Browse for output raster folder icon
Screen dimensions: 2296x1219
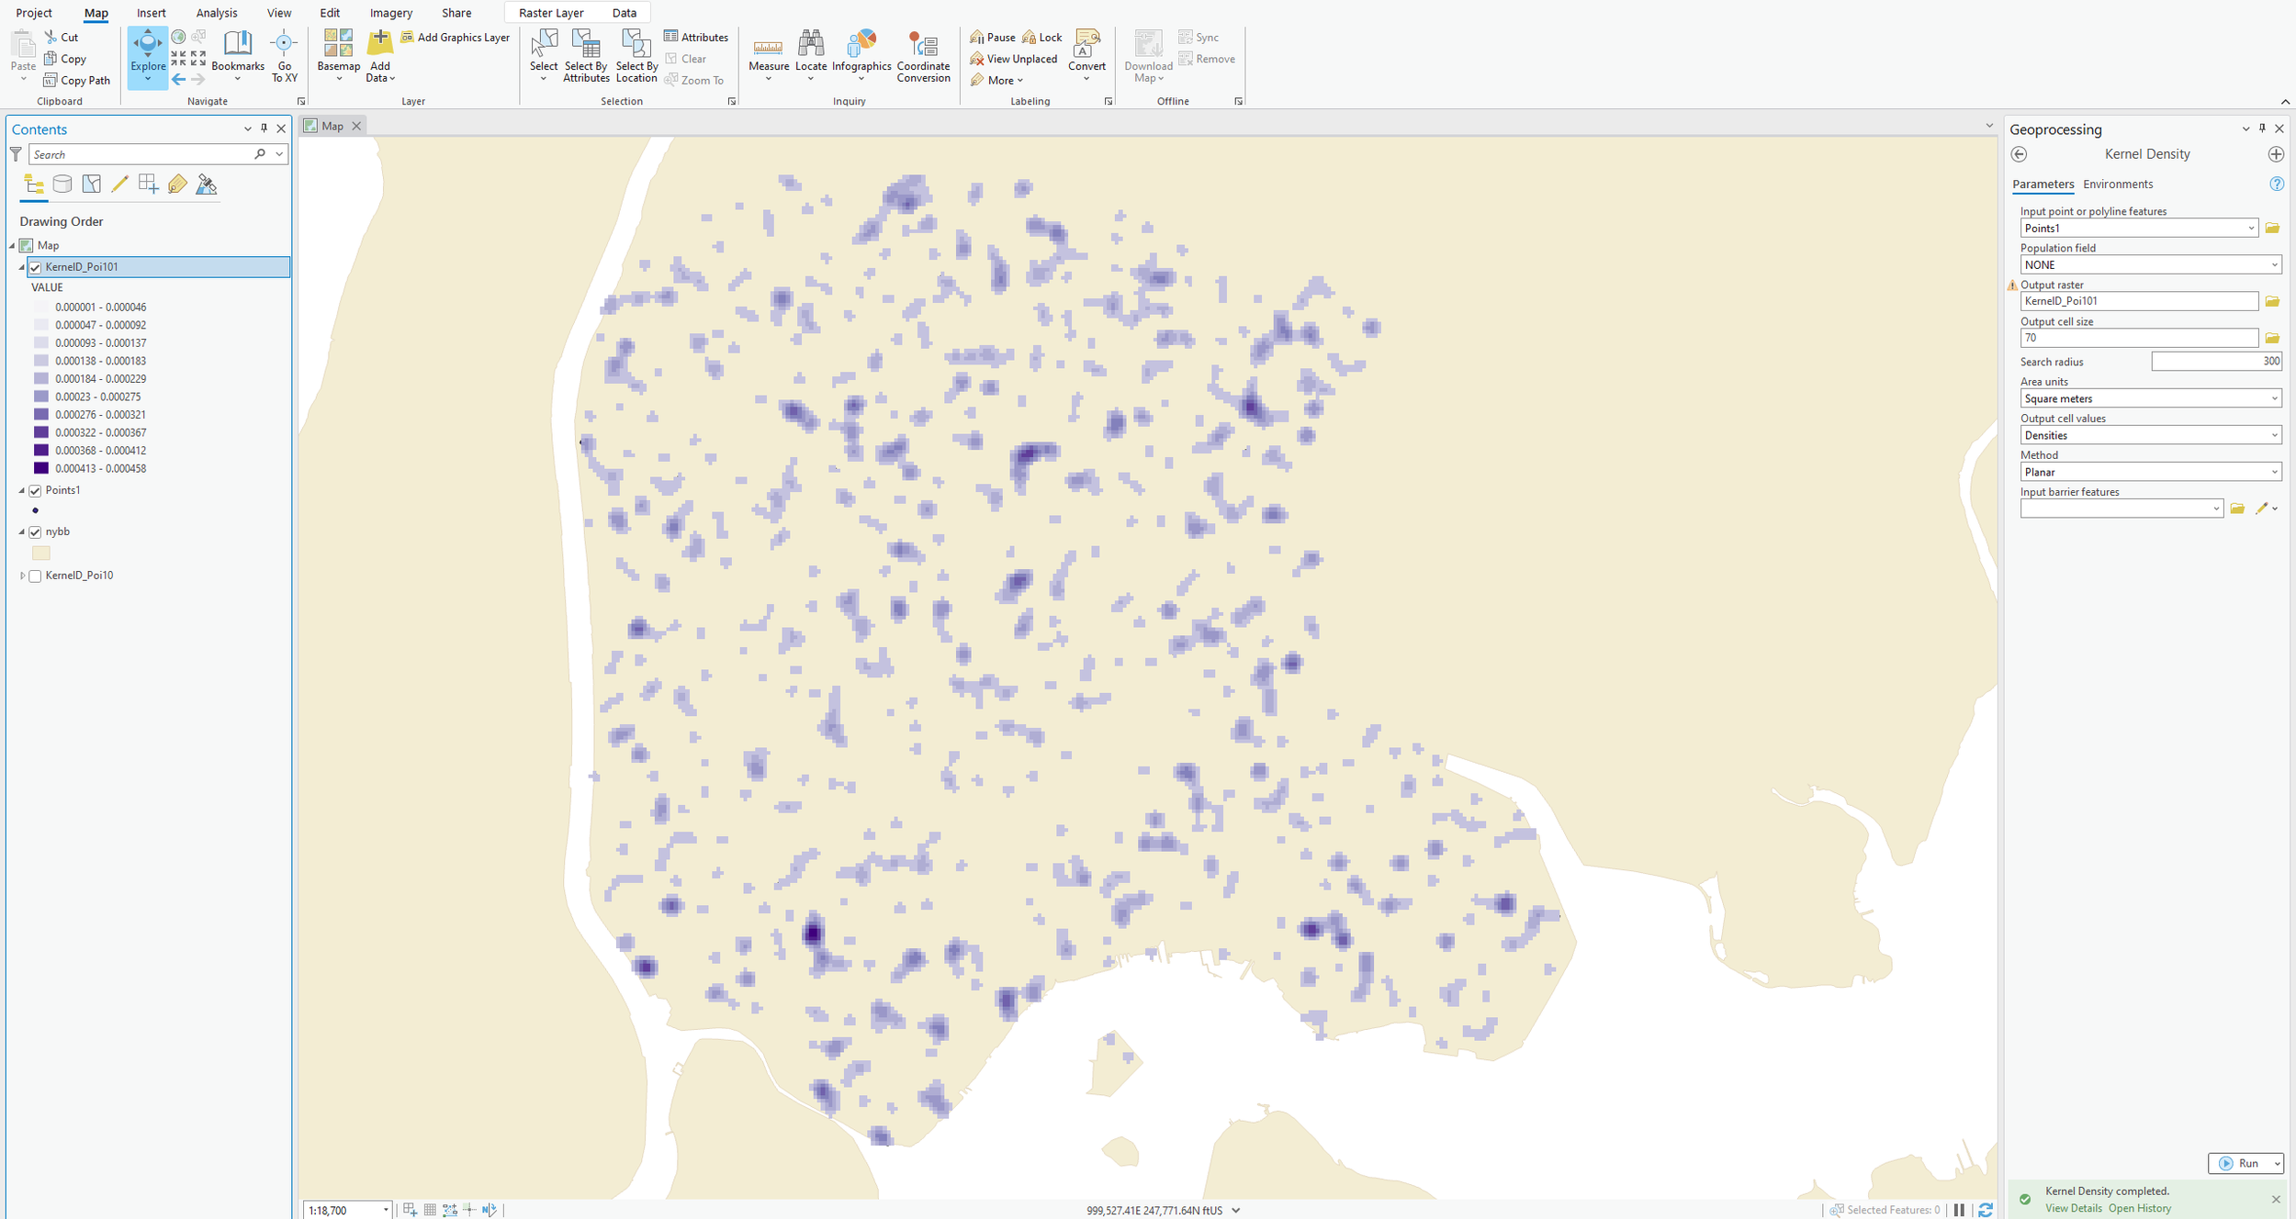(x=2272, y=301)
